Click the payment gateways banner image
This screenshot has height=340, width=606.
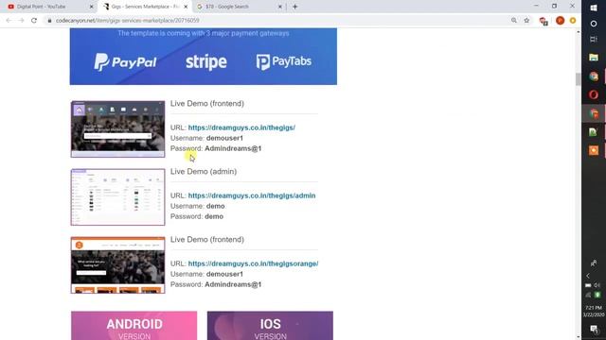pyautogui.click(x=204, y=57)
